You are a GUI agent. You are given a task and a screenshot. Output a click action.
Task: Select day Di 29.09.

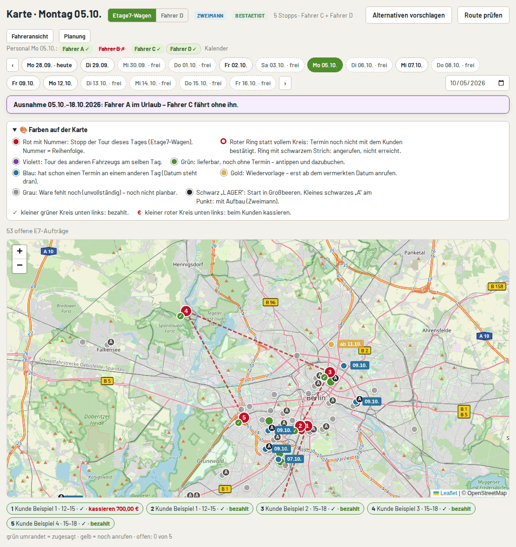[97, 65]
